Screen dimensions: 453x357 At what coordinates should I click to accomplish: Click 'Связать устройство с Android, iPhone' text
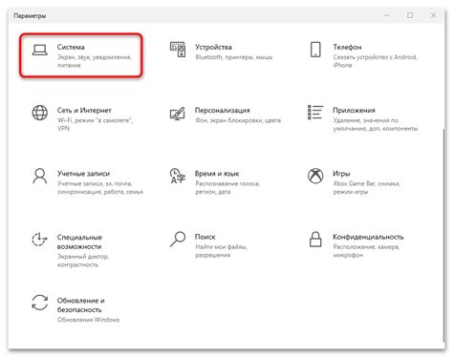point(376,61)
